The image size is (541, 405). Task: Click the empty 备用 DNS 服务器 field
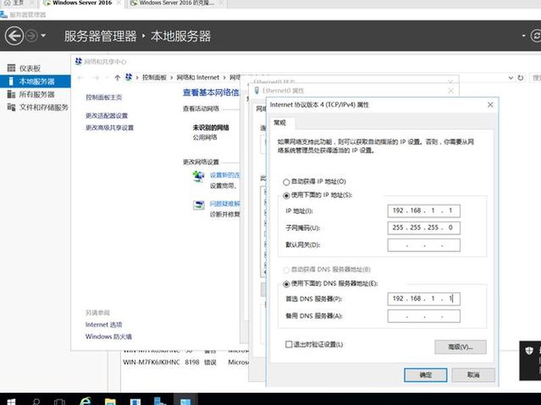(424, 316)
